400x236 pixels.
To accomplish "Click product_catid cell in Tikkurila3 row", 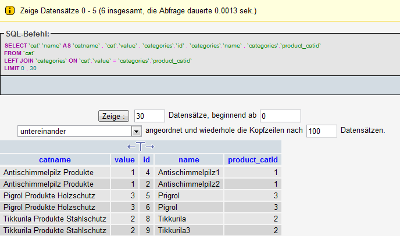I will (x=253, y=230).
